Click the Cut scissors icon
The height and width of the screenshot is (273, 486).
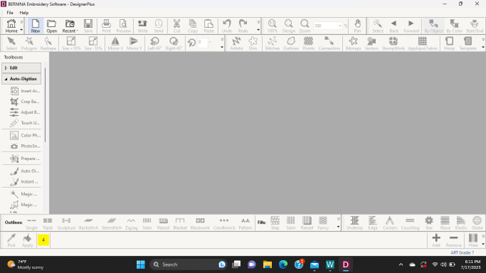[x=177, y=26]
